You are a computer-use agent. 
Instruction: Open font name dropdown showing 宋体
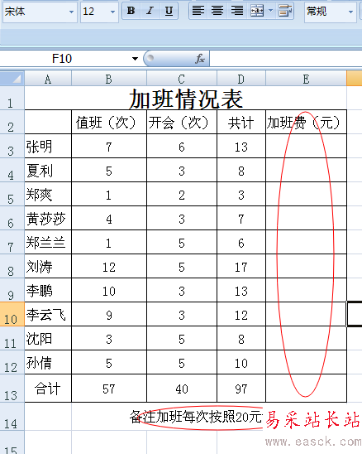coord(71,12)
